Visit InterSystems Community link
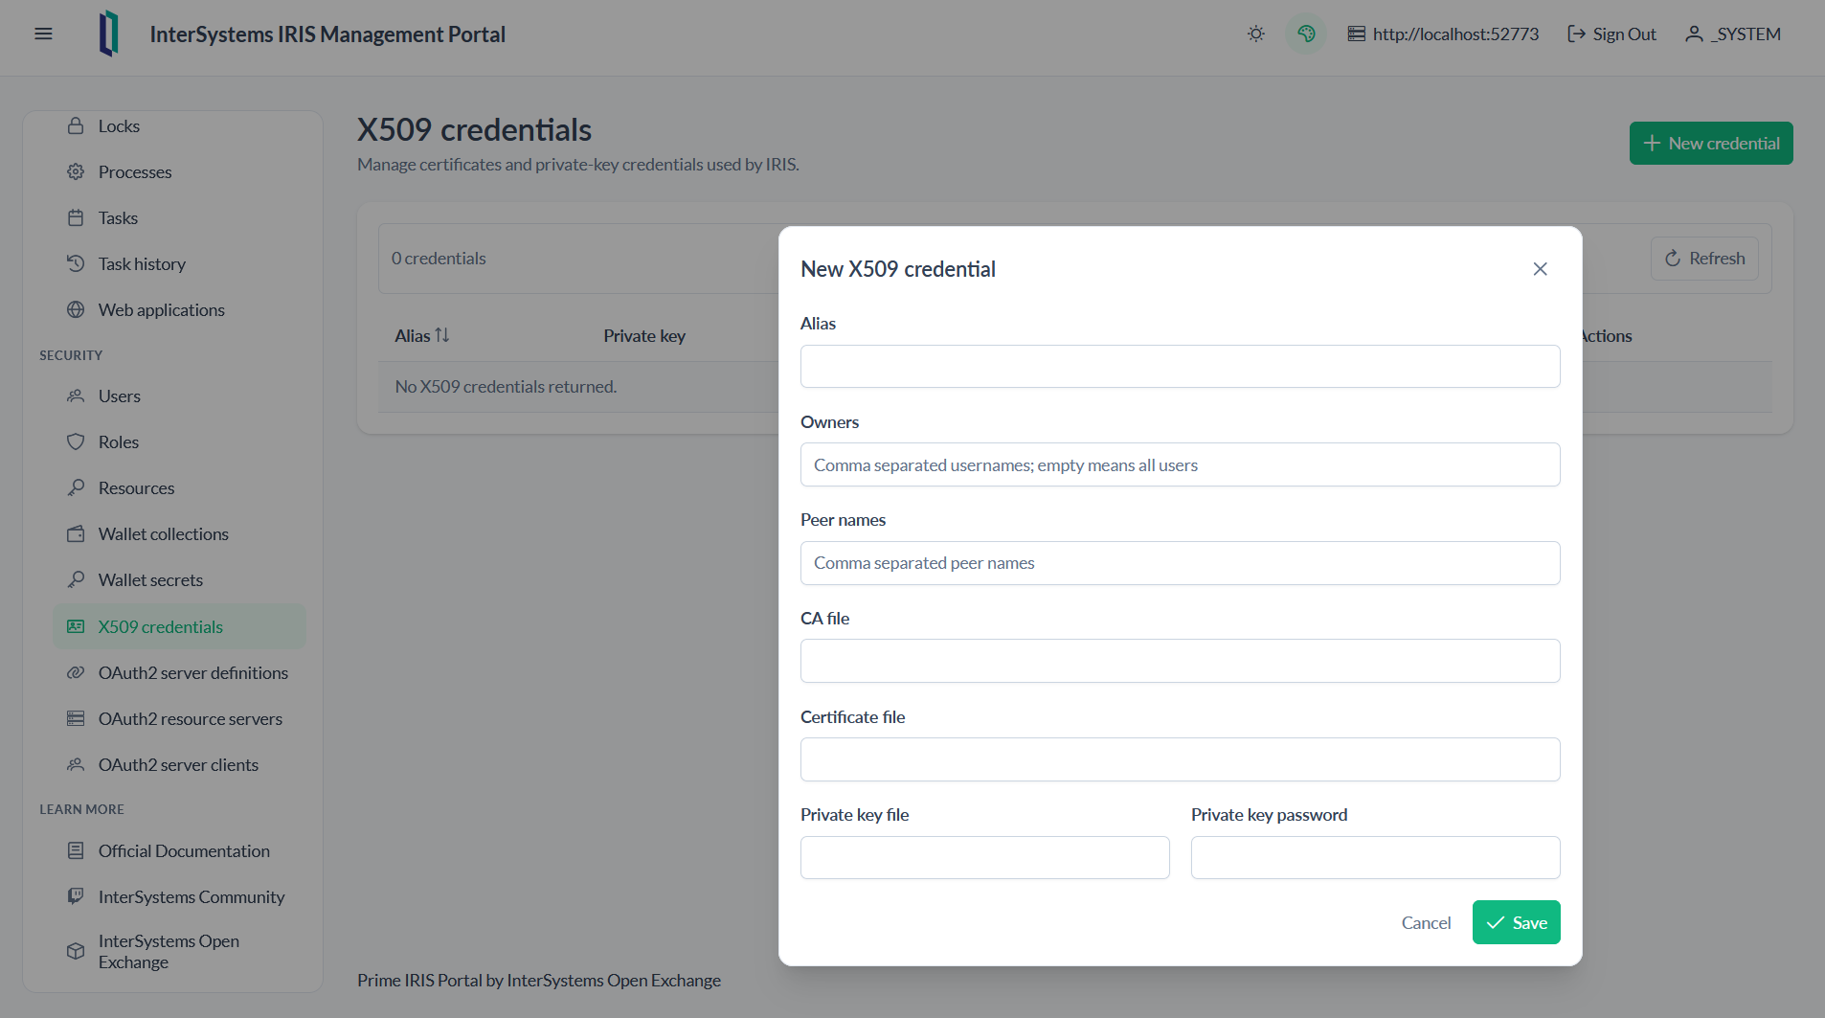This screenshot has height=1018, width=1825. (x=179, y=896)
